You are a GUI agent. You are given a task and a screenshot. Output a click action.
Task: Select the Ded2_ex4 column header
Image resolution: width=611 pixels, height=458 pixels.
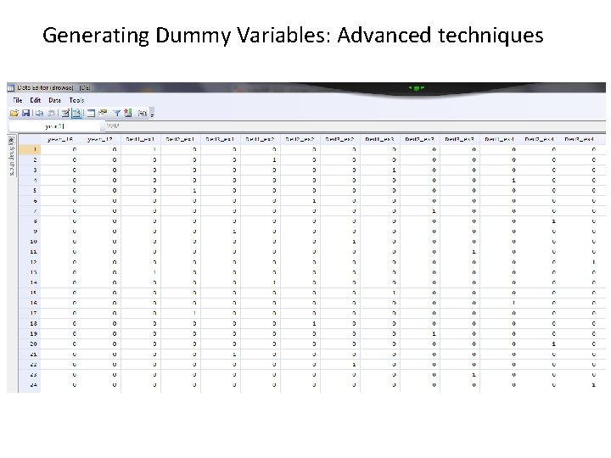click(x=540, y=139)
